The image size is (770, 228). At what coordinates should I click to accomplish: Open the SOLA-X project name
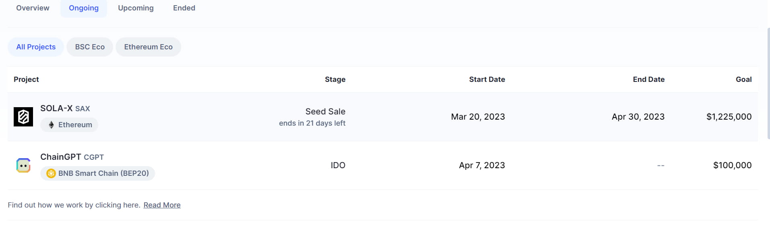coord(56,108)
